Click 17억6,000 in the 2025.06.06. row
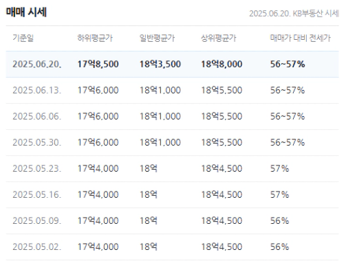 pyautogui.click(x=98, y=116)
